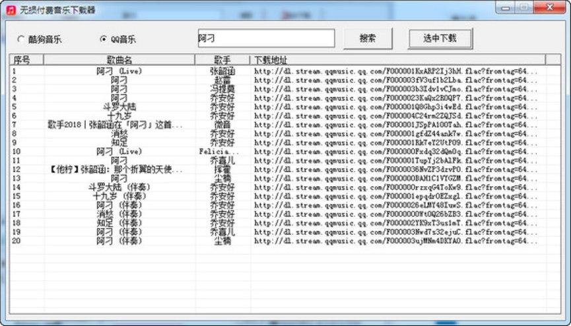
Task: Focus the search field containing 阿刁
Action: point(266,38)
